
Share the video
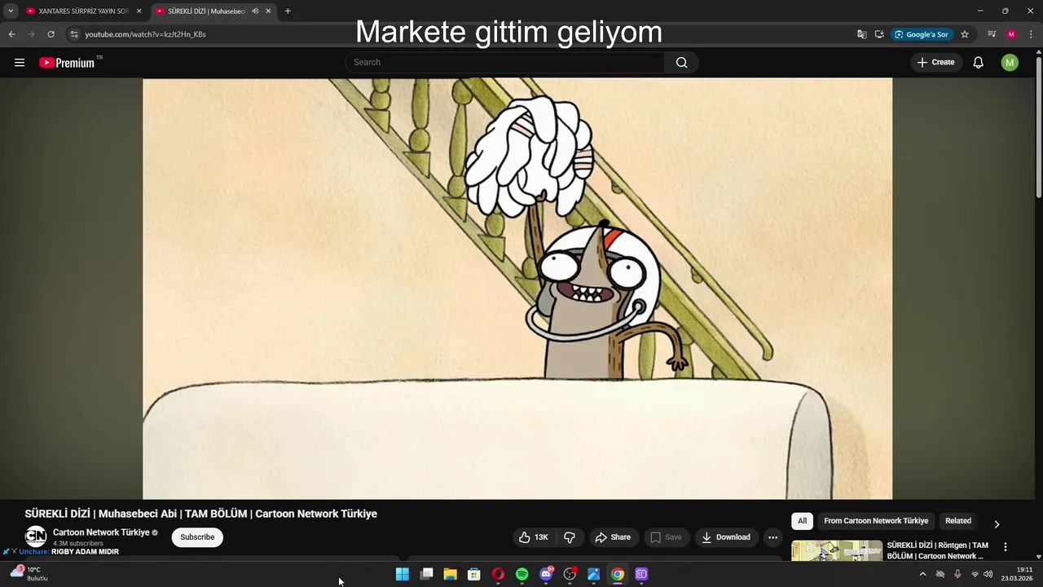point(613,537)
